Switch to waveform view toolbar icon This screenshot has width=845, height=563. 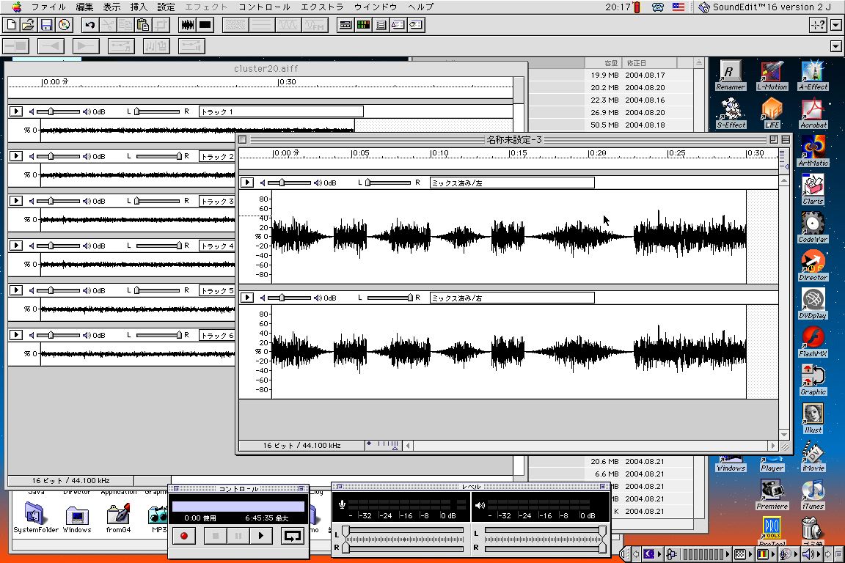point(188,25)
